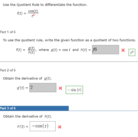Screen dimensions: 138x137
Task: Click the 'To use the quotient rule' sentence
Action: (69, 40)
